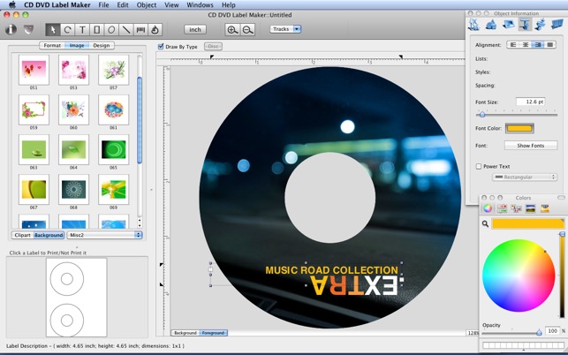Screen dimensions: 568x355
Task: Open the Object menu
Action: [x=147, y=5]
